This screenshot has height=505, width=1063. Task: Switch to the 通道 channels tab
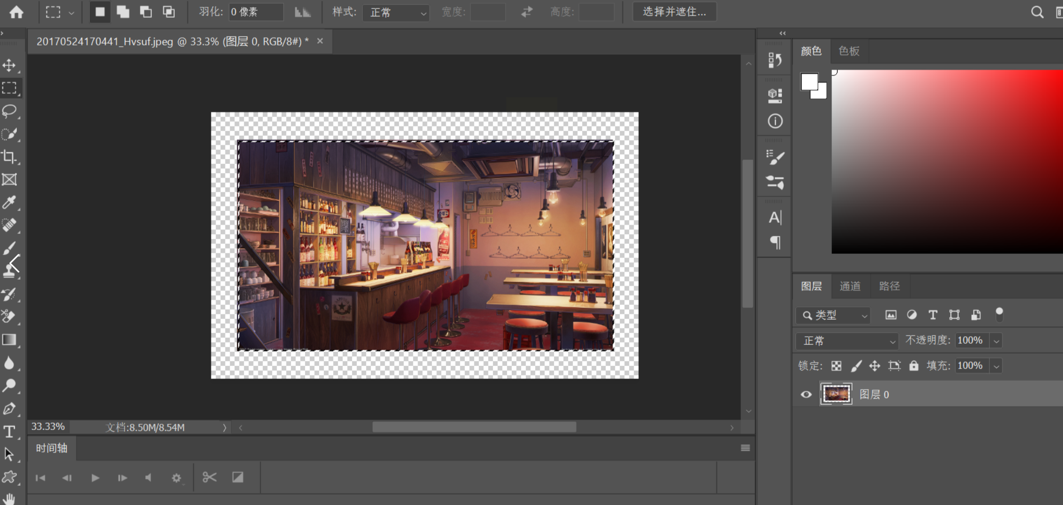[850, 286]
